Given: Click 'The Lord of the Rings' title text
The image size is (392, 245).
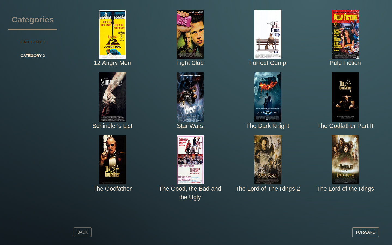Looking at the screenshot, I should coord(345,189).
